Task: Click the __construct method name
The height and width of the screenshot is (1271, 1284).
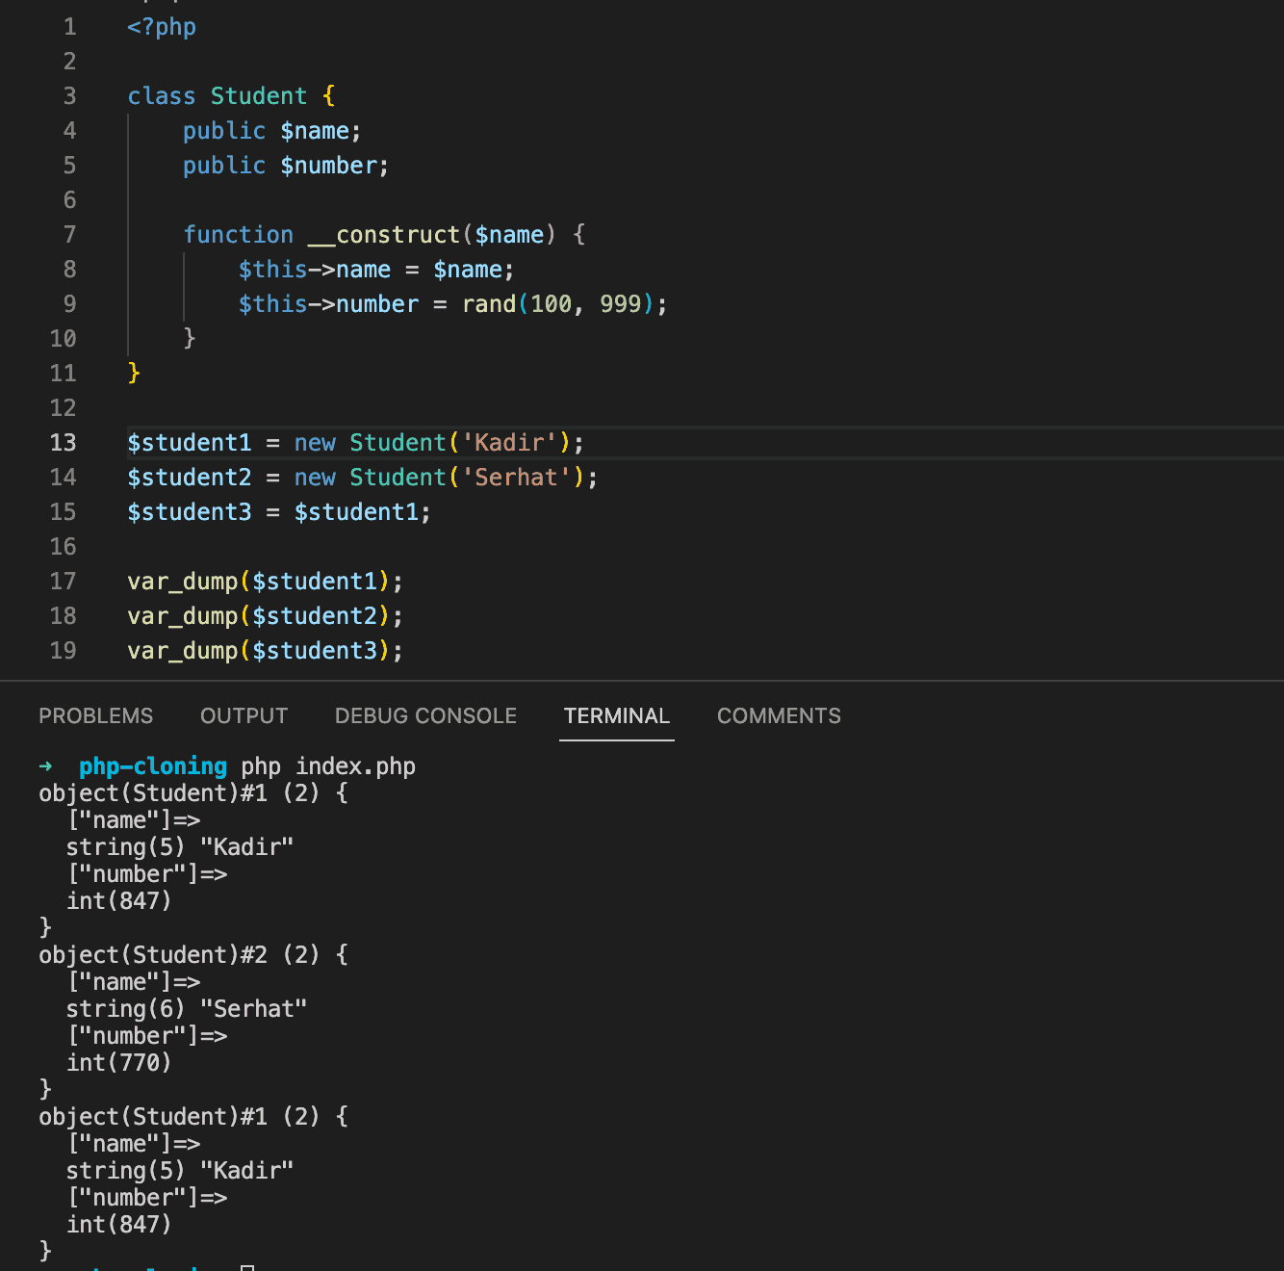Action: point(384,235)
